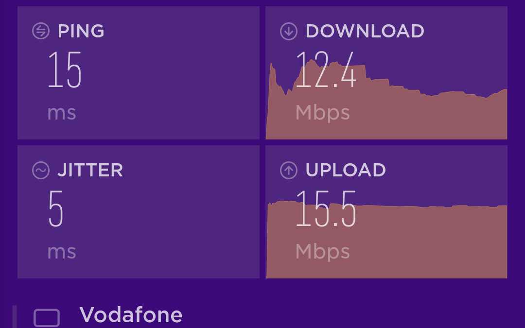Click the 15.5 upload speed value
Viewport: 525px width, 328px height.
[326, 209]
